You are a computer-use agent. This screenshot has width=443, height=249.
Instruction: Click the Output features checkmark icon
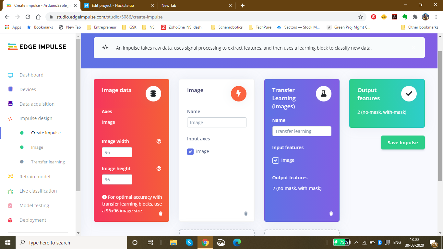click(409, 94)
